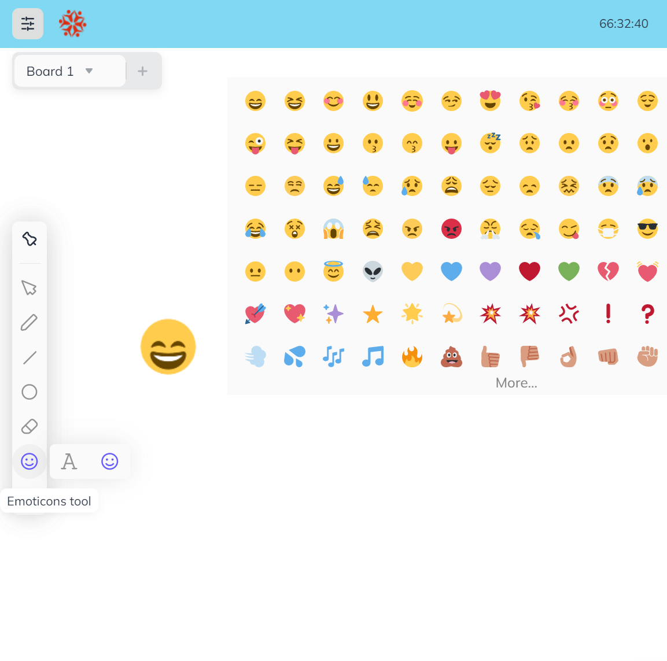Select the Pin tool
The height and width of the screenshot is (661, 667).
point(29,238)
